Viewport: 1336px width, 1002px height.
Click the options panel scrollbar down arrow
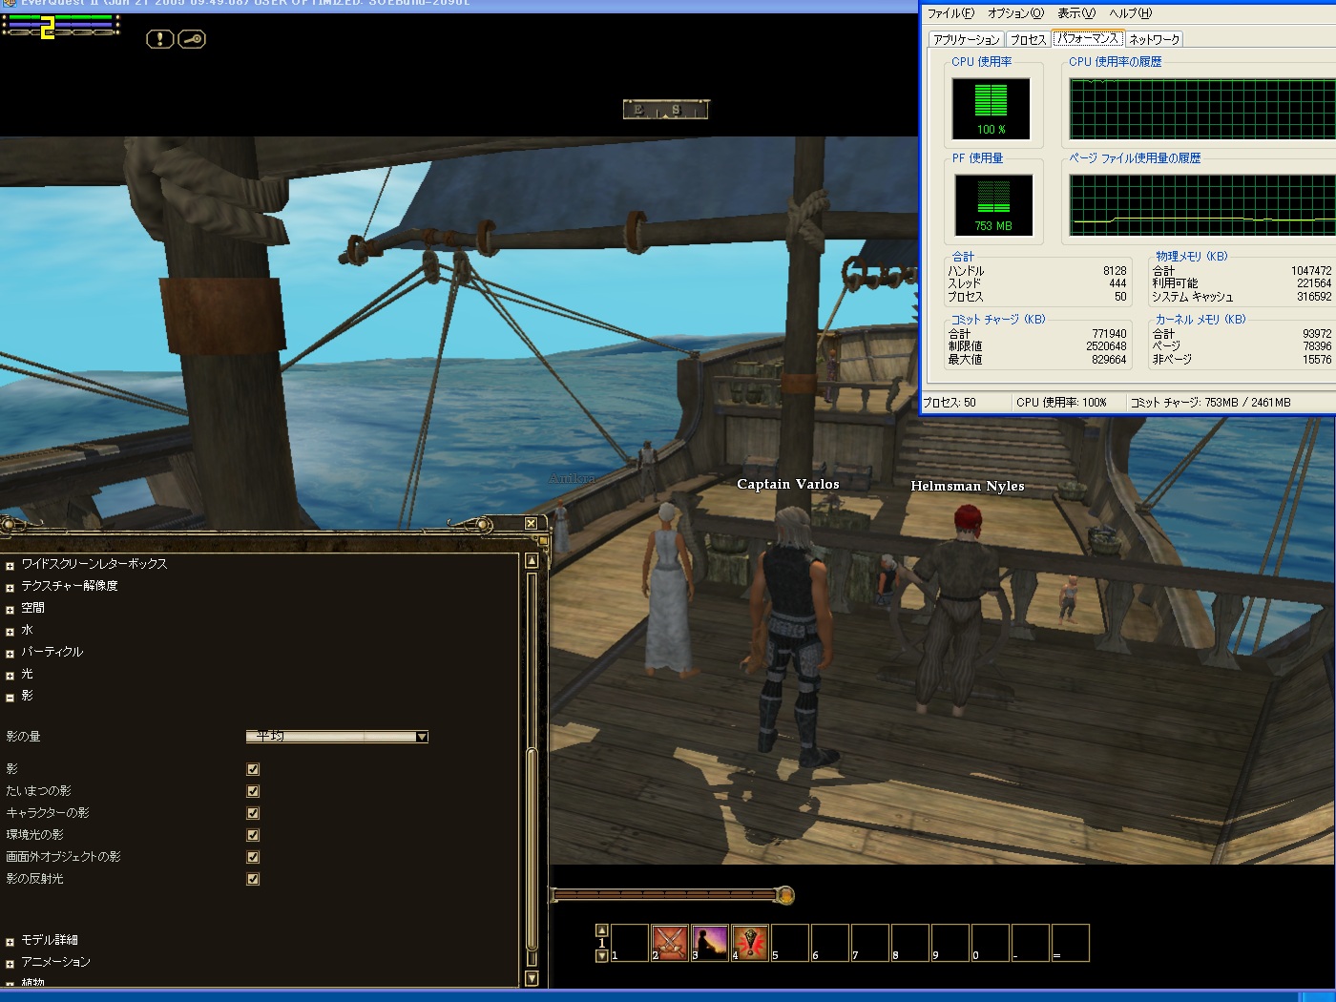pyautogui.click(x=532, y=978)
